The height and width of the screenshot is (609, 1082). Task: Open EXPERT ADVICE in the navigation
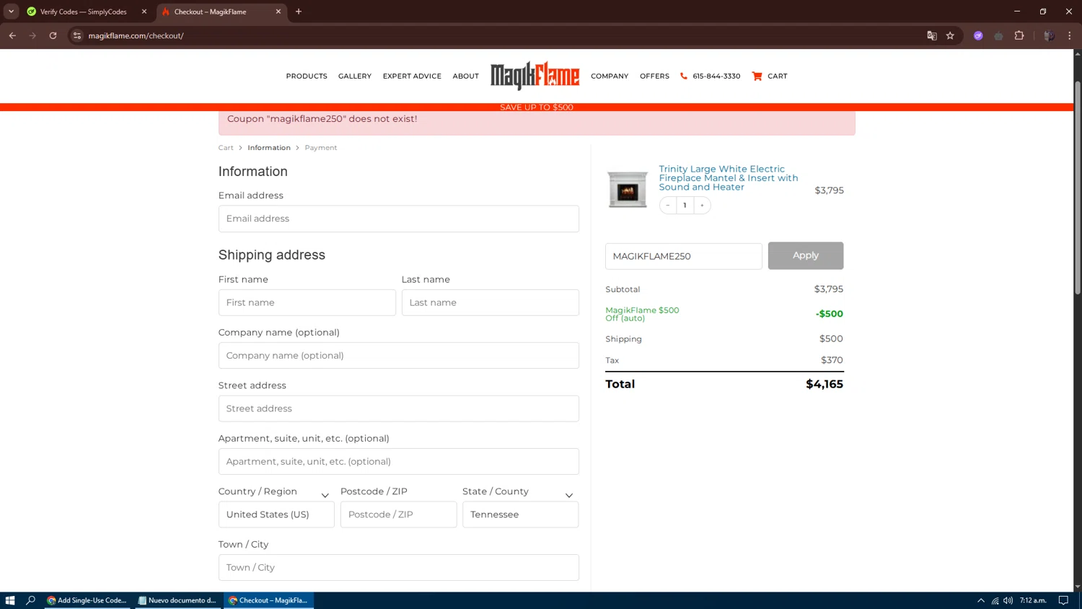[x=412, y=76]
